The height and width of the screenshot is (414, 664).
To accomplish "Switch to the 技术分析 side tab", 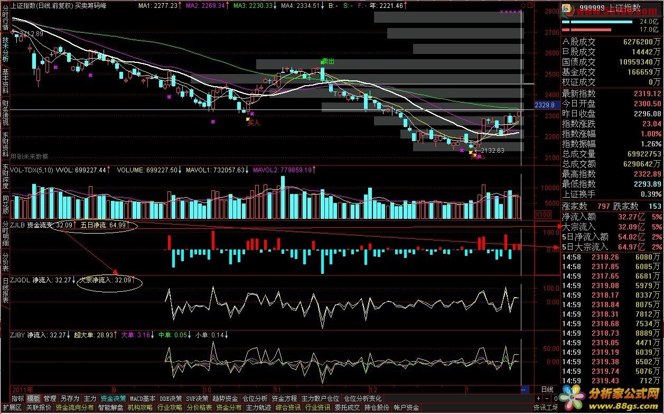I will coord(5,49).
